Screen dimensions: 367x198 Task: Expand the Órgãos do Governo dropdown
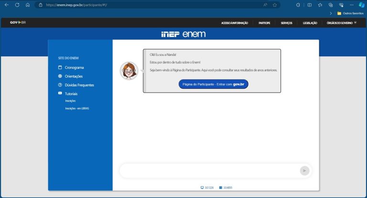click(342, 23)
